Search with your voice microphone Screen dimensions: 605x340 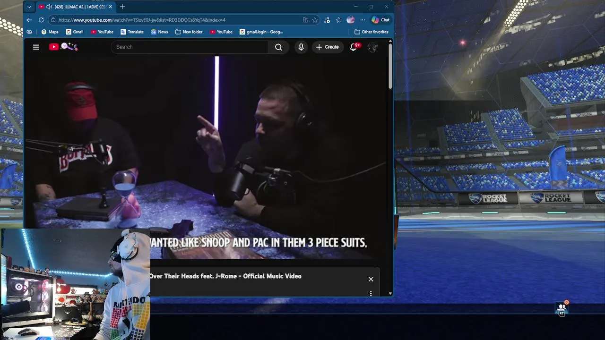pos(301,47)
